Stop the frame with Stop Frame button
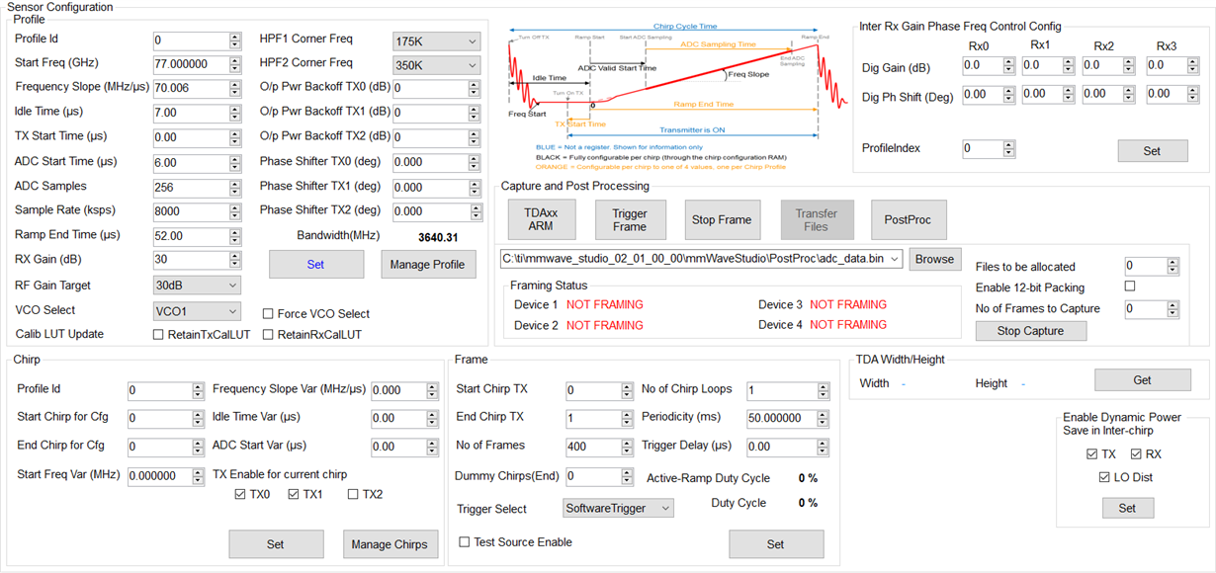Screen dimensions: 1216x573 coord(722,219)
